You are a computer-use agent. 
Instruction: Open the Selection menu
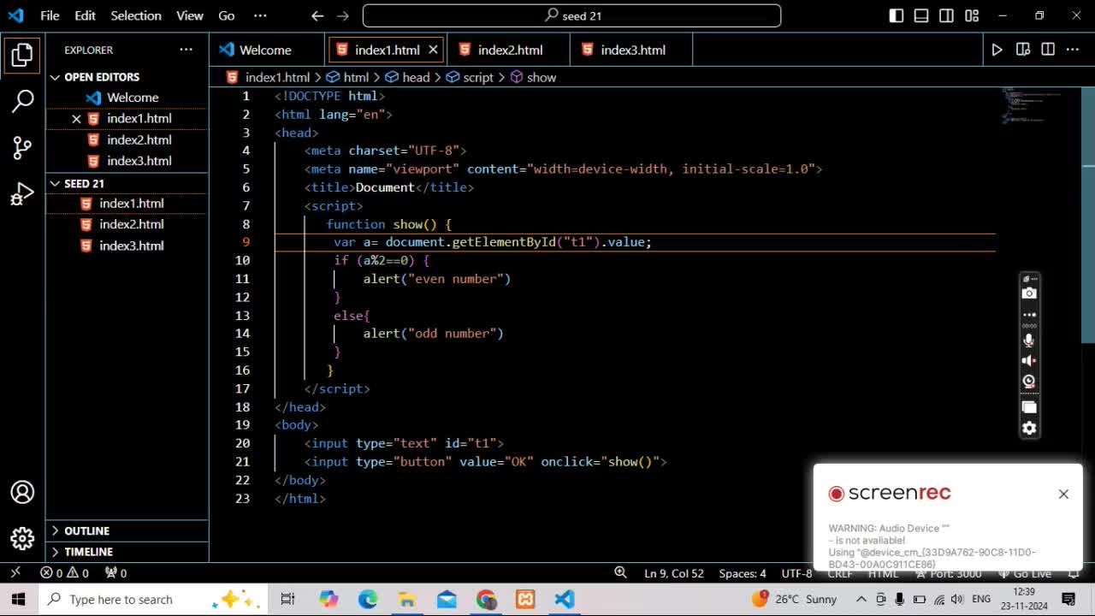pos(135,15)
